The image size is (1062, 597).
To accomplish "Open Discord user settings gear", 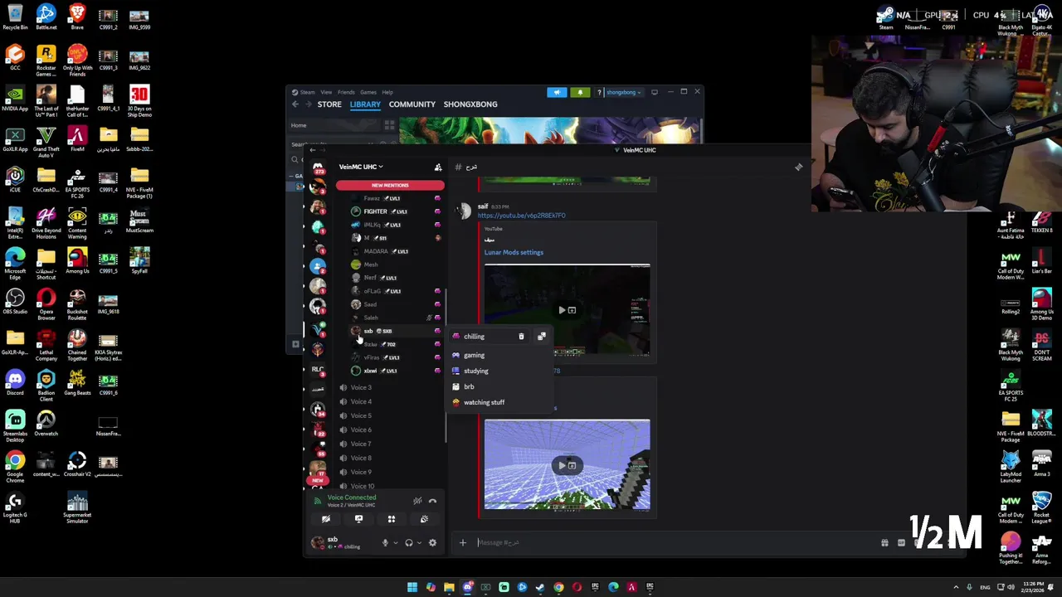I will click(432, 543).
